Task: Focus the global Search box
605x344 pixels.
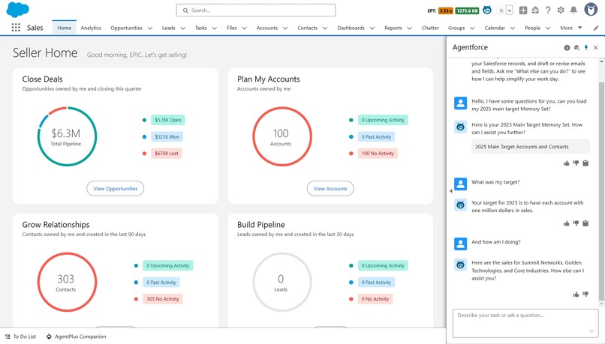Action: pos(256,10)
